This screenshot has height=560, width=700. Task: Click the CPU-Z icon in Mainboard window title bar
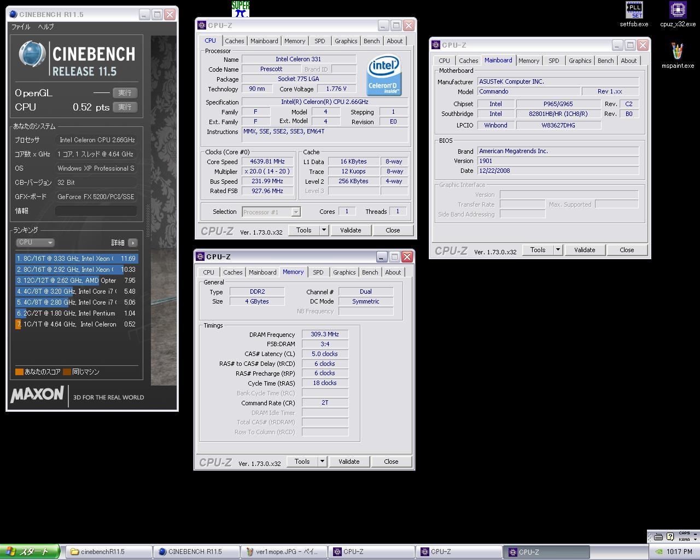pyautogui.click(x=436, y=45)
